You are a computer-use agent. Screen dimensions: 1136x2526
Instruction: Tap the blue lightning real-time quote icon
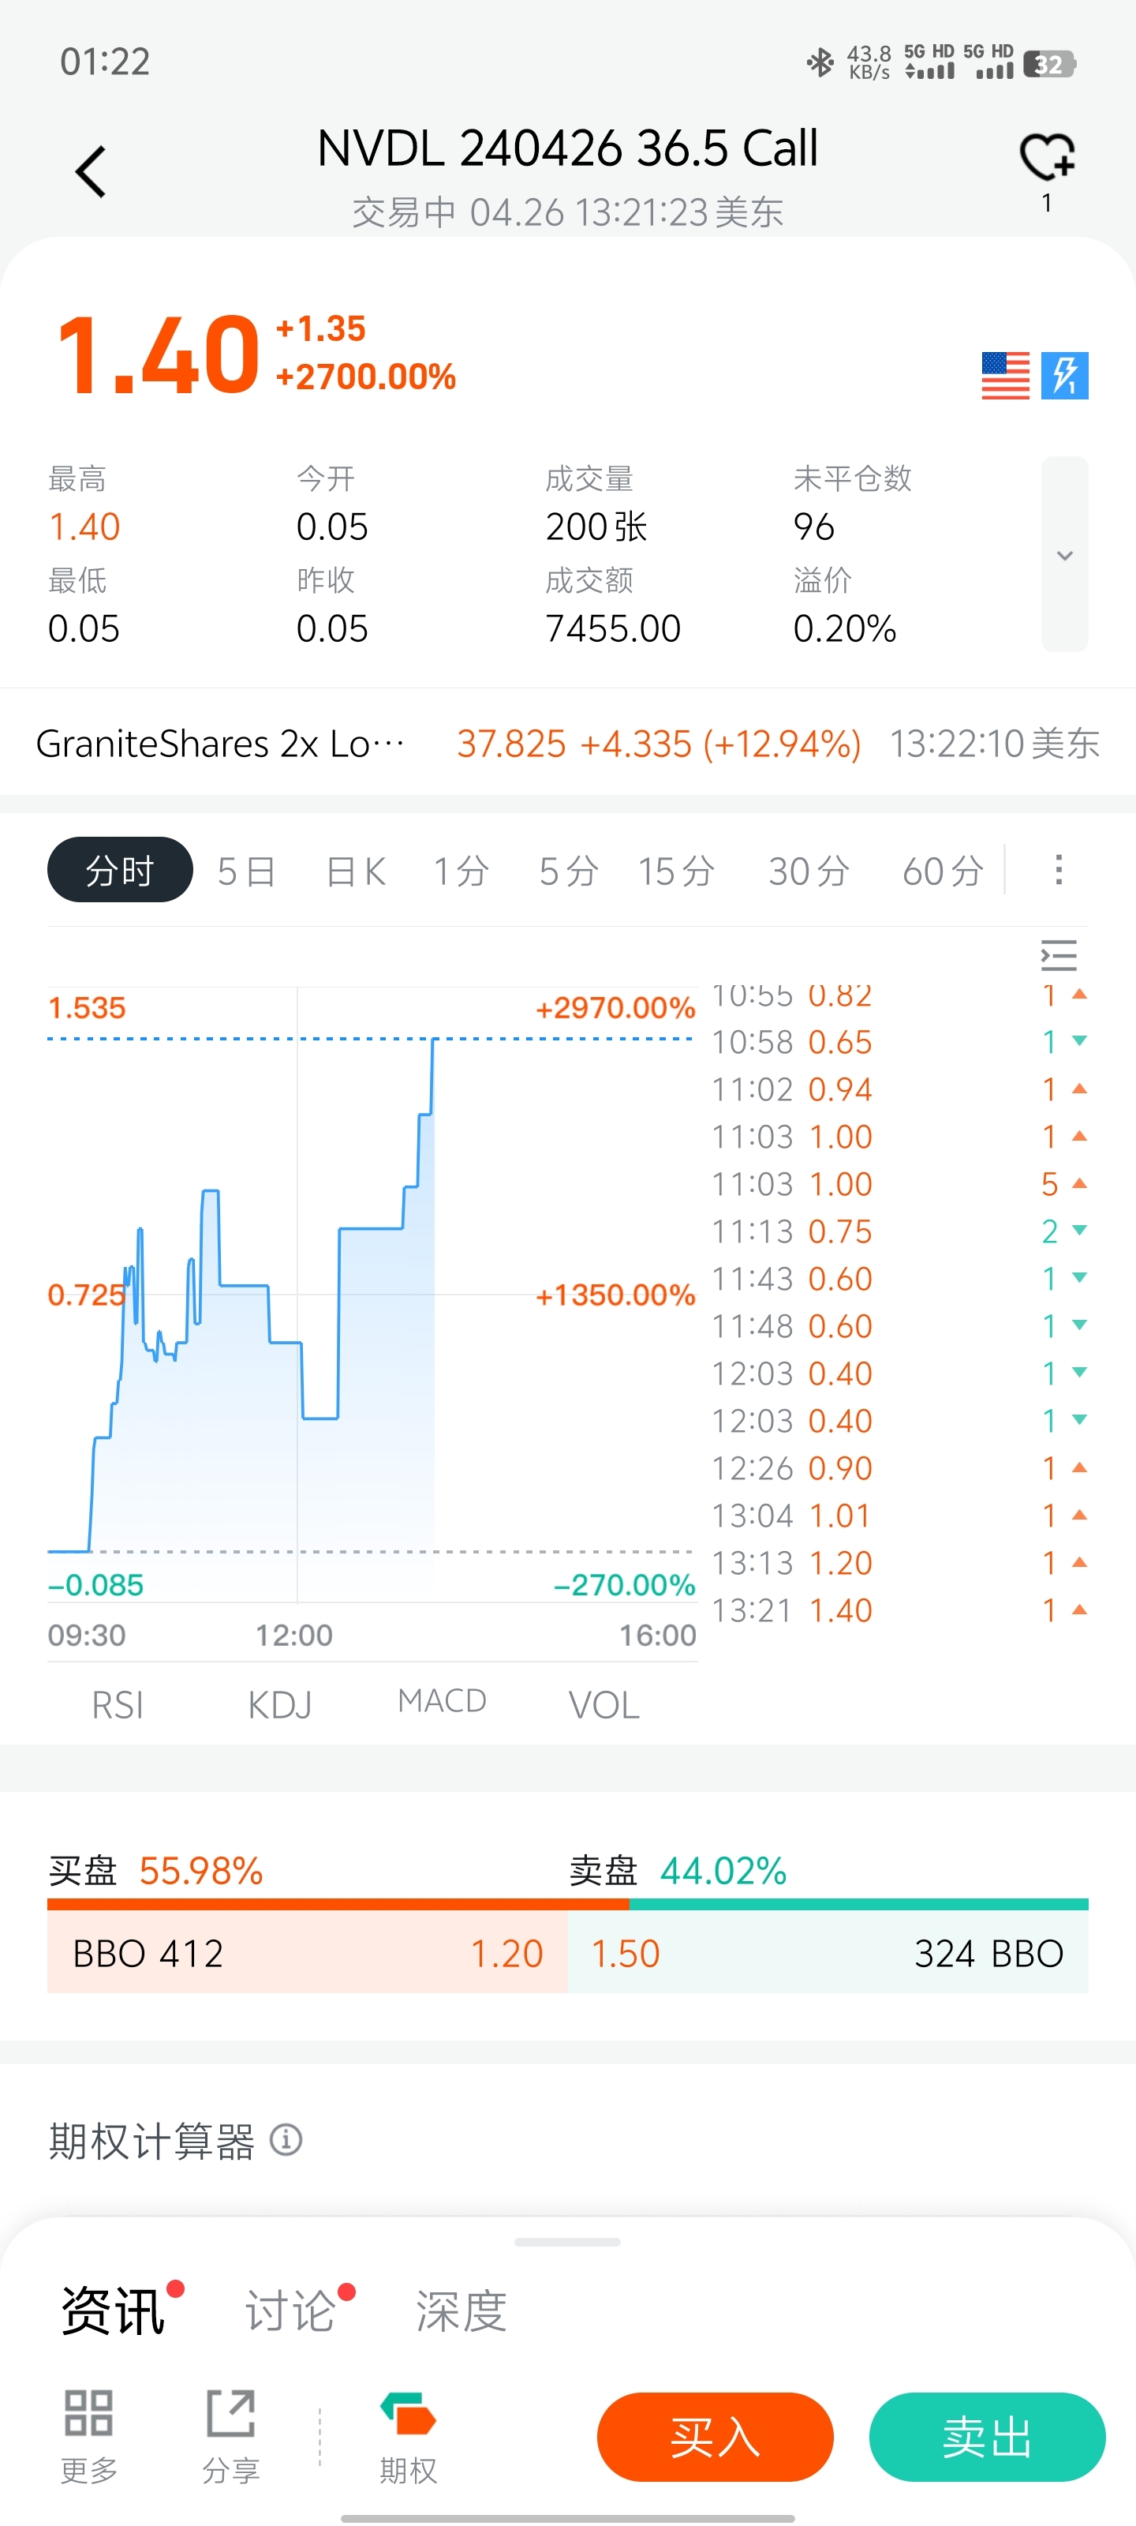[1064, 376]
